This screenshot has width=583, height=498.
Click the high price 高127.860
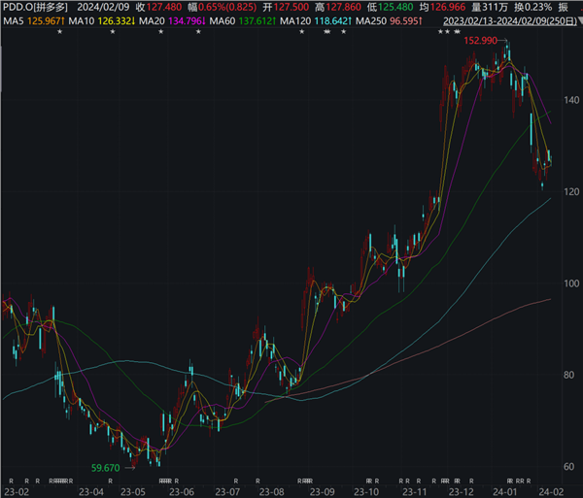point(338,7)
